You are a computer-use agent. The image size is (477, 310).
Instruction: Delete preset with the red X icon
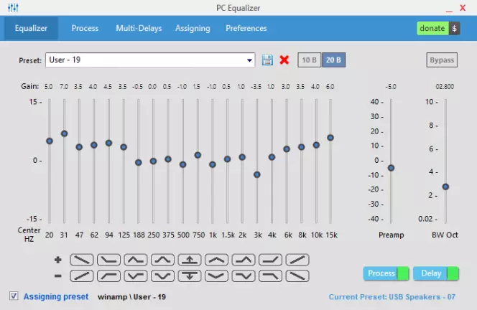tap(284, 60)
